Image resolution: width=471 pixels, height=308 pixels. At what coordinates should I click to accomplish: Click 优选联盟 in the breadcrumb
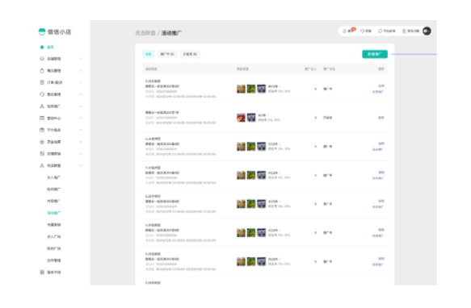pos(145,33)
